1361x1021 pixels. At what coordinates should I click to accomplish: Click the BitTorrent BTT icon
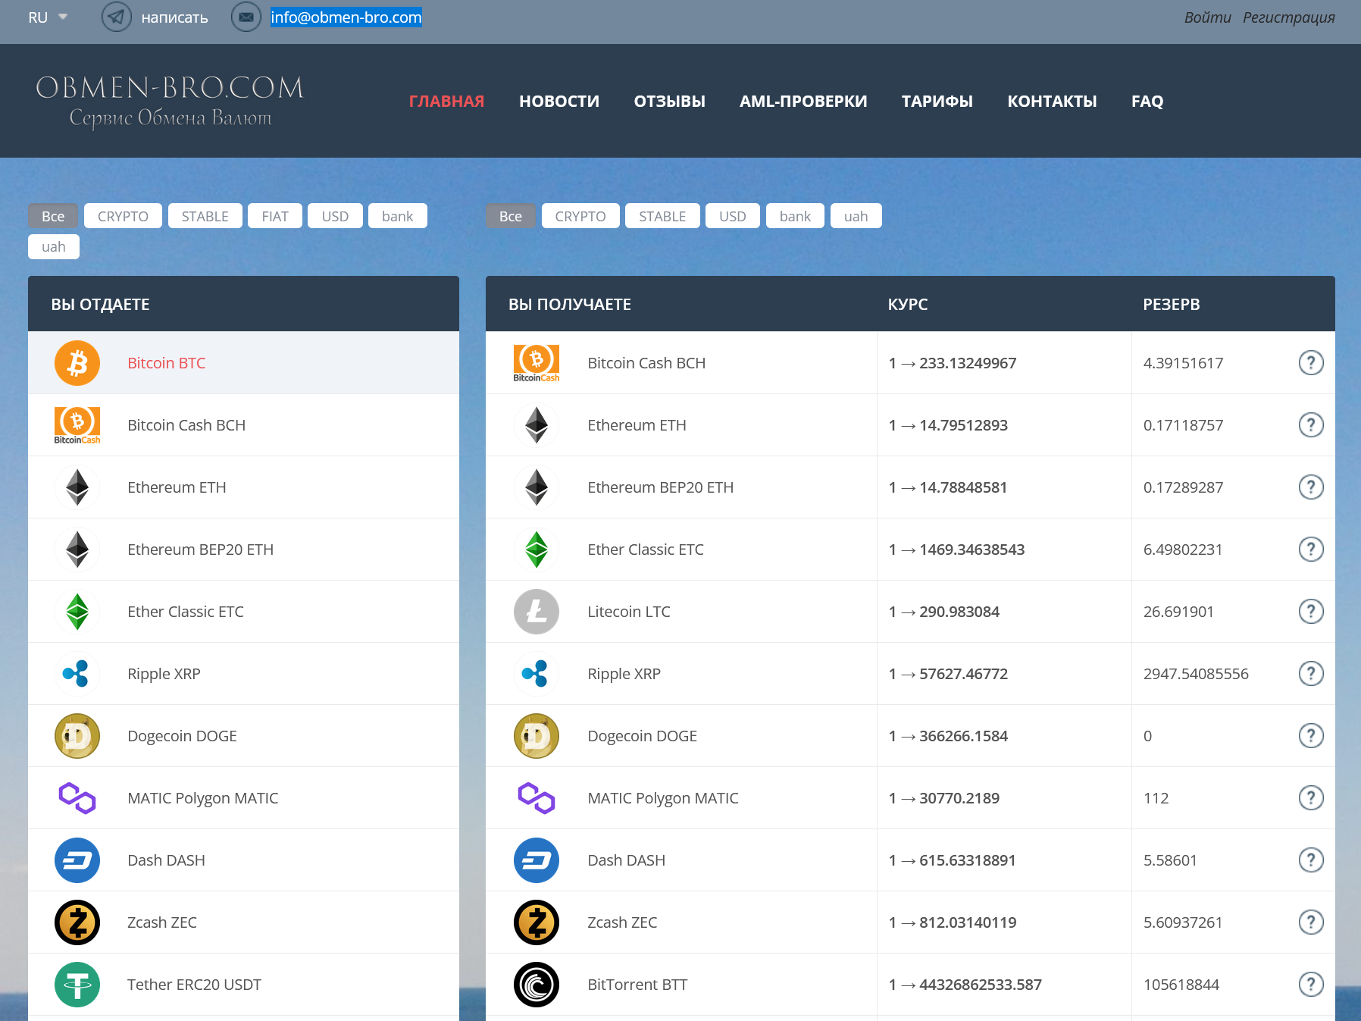[x=537, y=985]
